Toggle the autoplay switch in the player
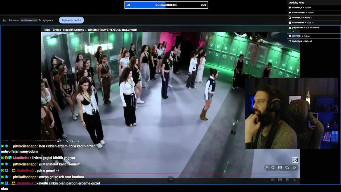 click(273, 179)
